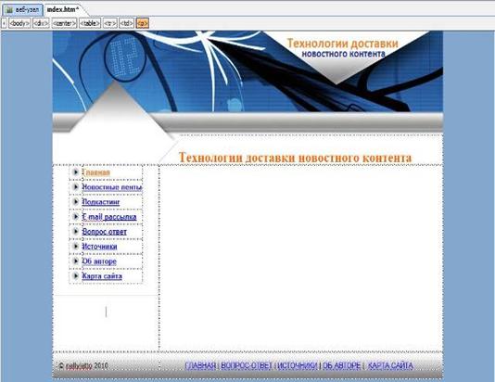Click the arrow icon beside Вопрос-ответ
This screenshot has height=382, width=495.
(x=75, y=232)
